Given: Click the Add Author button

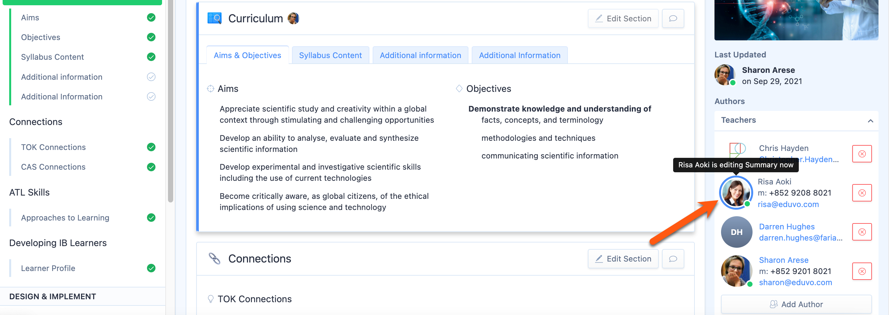Looking at the screenshot, I should click(x=796, y=304).
